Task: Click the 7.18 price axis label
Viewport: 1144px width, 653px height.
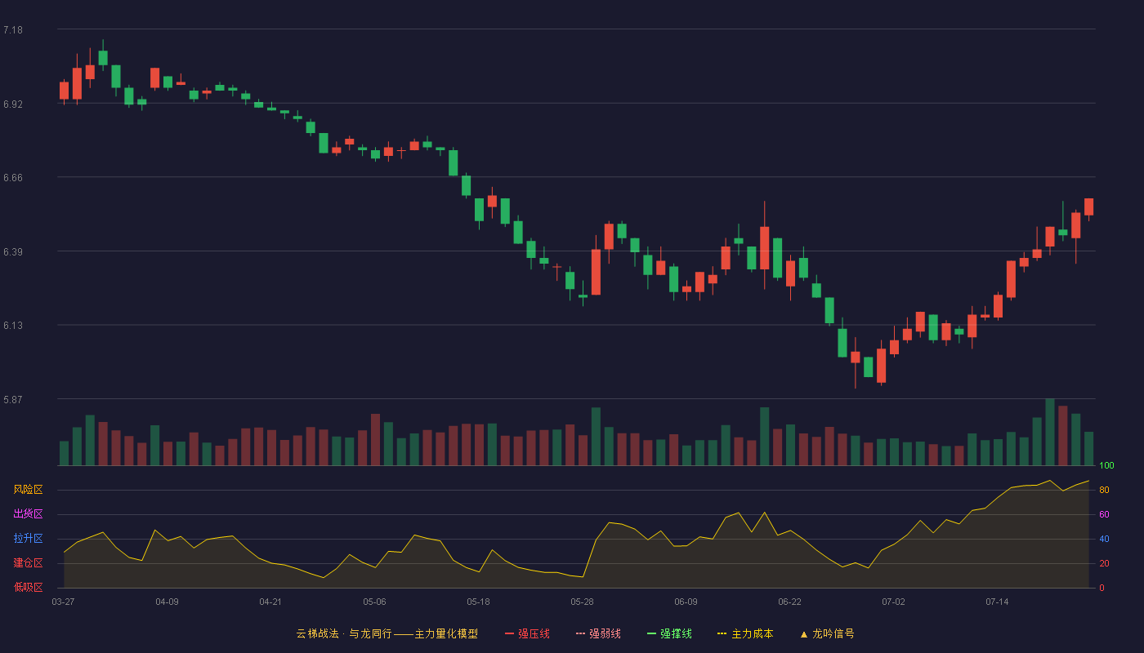Action: [x=13, y=30]
